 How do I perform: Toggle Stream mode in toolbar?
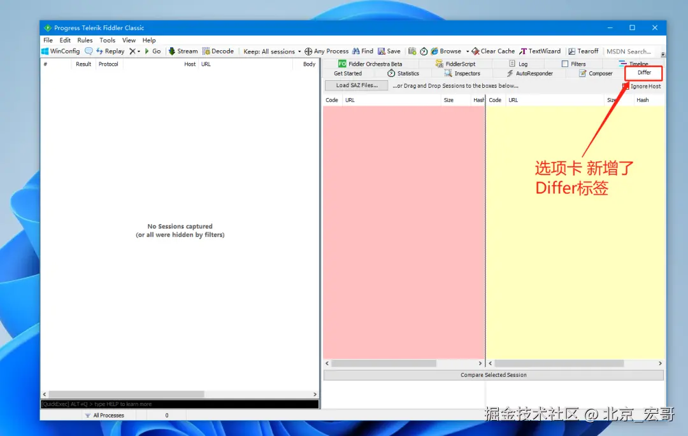(183, 52)
